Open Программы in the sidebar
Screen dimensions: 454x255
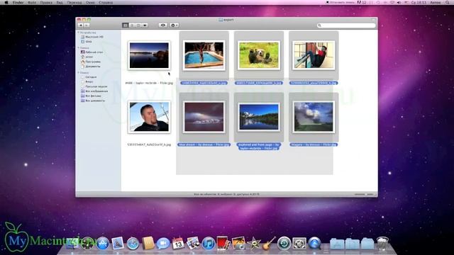(x=91, y=62)
